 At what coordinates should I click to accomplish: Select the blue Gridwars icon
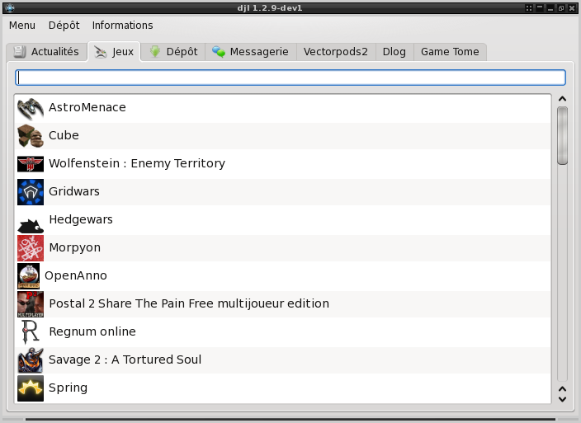click(x=31, y=192)
